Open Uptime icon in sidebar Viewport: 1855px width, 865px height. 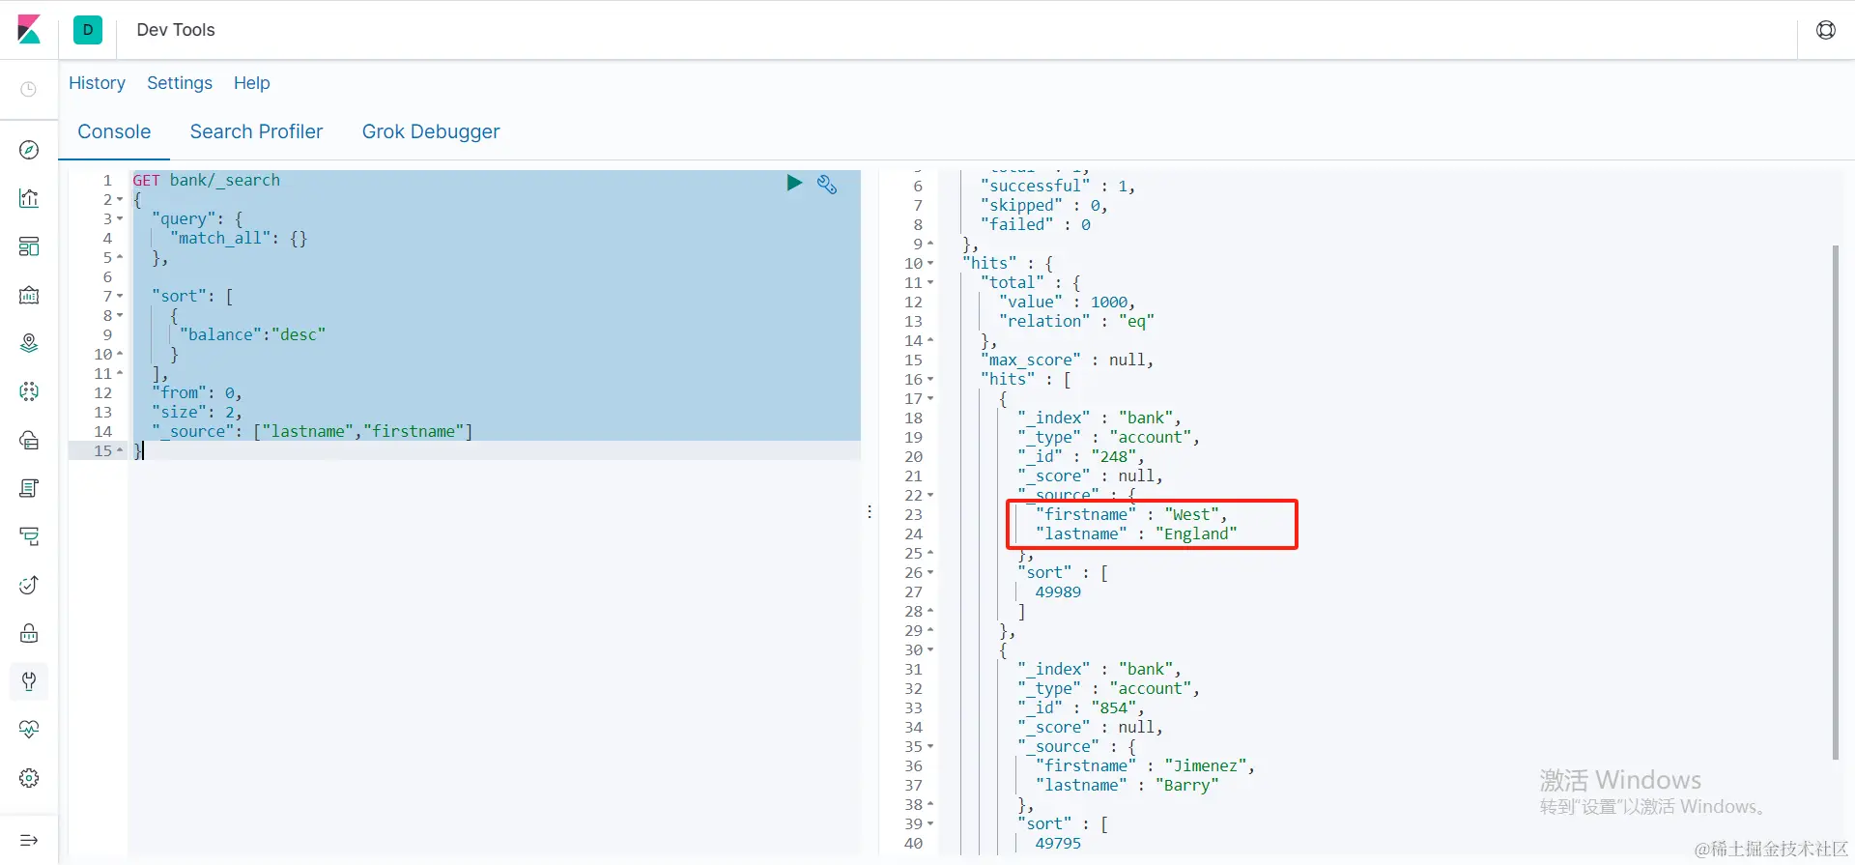pos(29,585)
